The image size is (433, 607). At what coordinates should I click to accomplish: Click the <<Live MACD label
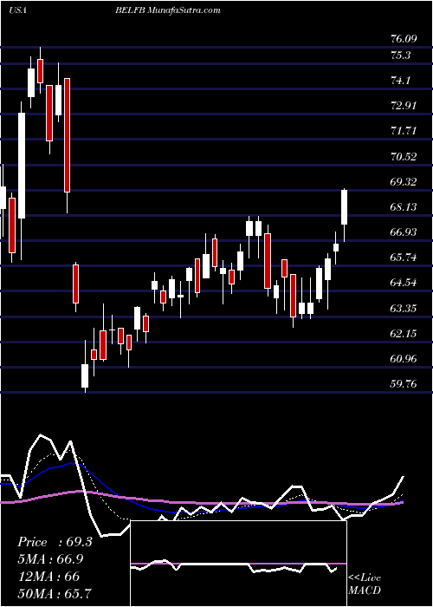(x=365, y=584)
